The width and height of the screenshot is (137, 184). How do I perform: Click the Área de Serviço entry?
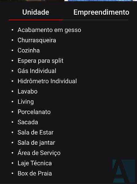[39, 153]
